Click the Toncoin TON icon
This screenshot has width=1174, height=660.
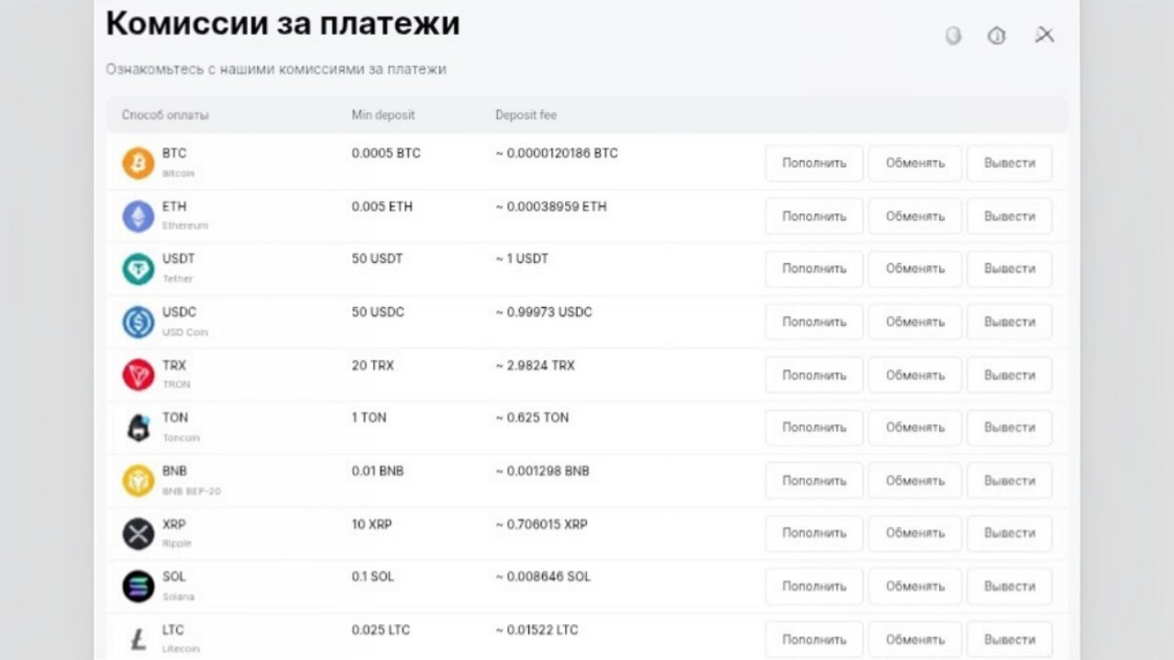pos(138,427)
